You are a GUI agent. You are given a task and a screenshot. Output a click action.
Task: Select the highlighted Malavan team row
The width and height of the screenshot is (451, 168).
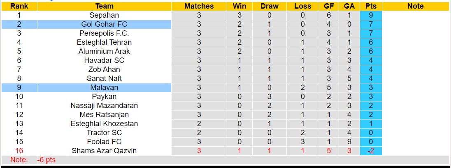(104, 87)
